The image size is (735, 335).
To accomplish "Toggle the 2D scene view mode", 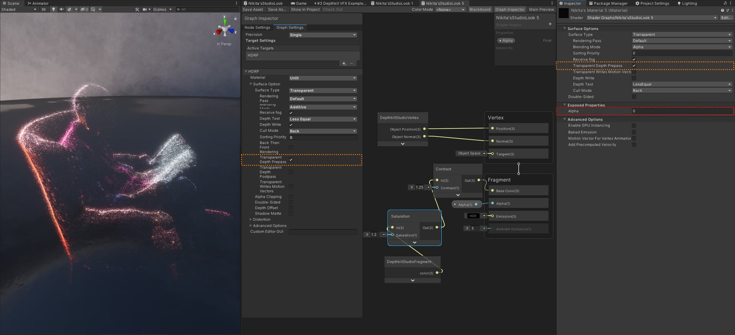I will click(x=44, y=9).
